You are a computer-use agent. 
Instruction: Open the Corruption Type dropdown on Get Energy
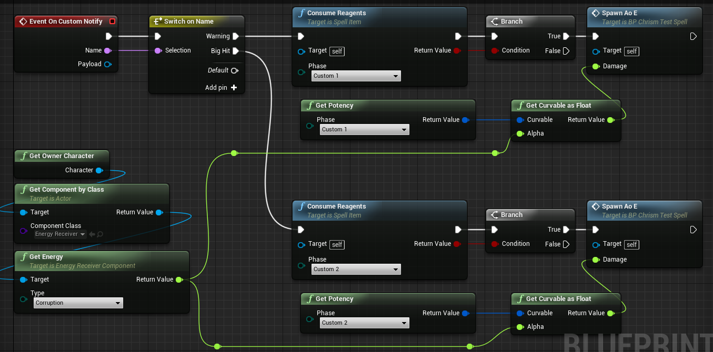[78, 303]
